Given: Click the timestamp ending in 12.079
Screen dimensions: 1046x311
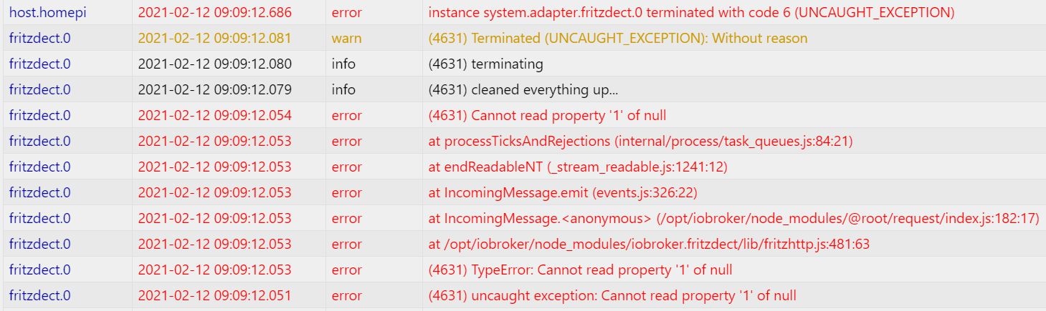Looking at the screenshot, I should [x=214, y=89].
